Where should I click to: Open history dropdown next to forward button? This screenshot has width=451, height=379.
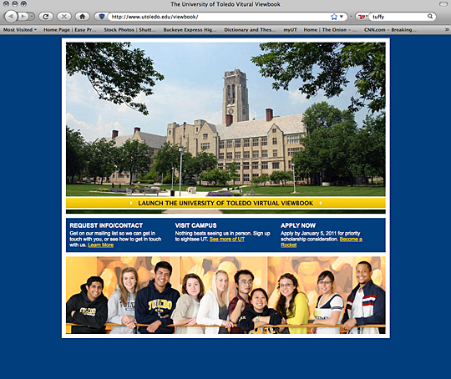(32, 17)
